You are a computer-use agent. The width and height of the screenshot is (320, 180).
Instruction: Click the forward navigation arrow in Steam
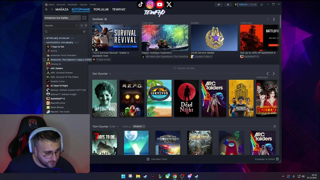tap(52, 9)
